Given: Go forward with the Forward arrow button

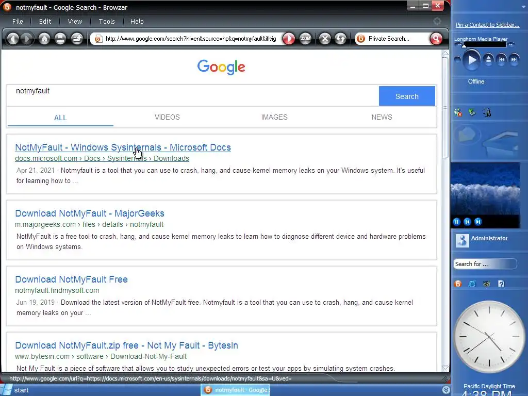Looking at the screenshot, I should pos(27,39).
